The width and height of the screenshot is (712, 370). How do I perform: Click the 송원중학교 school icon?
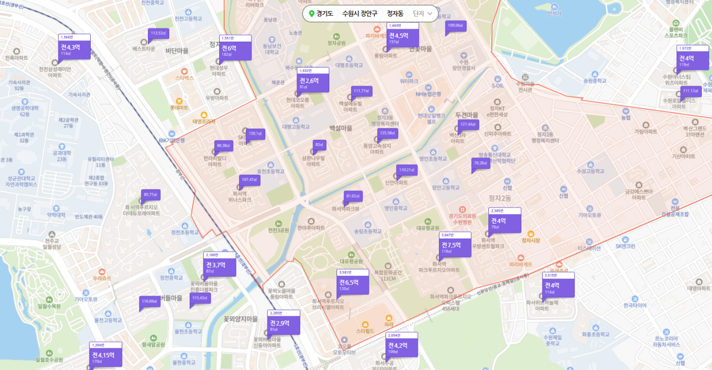point(594,73)
